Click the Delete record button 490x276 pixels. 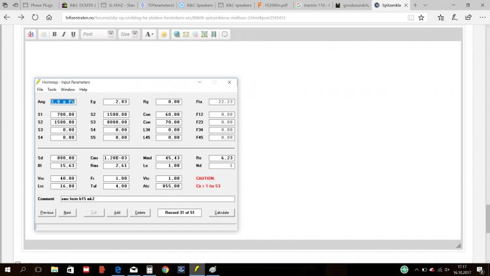click(x=140, y=213)
